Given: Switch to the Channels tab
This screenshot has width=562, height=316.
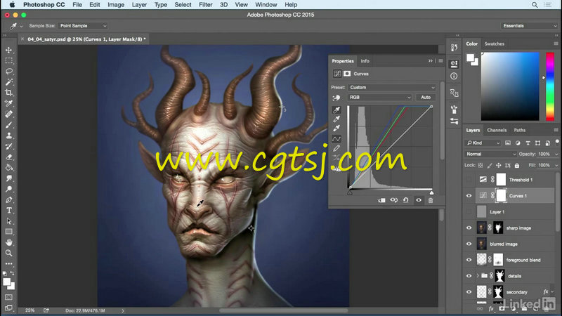Looking at the screenshot, I should (x=497, y=130).
